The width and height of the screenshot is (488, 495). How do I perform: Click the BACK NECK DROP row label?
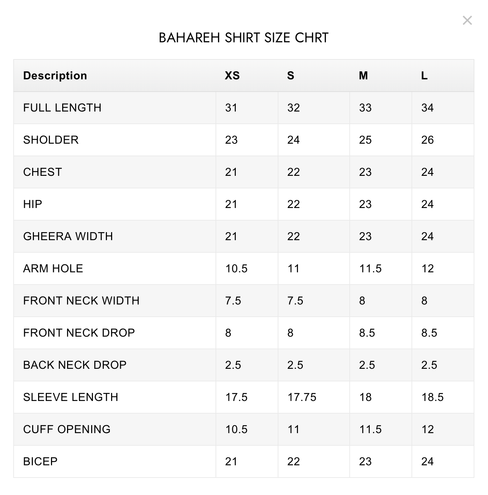coord(75,365)
